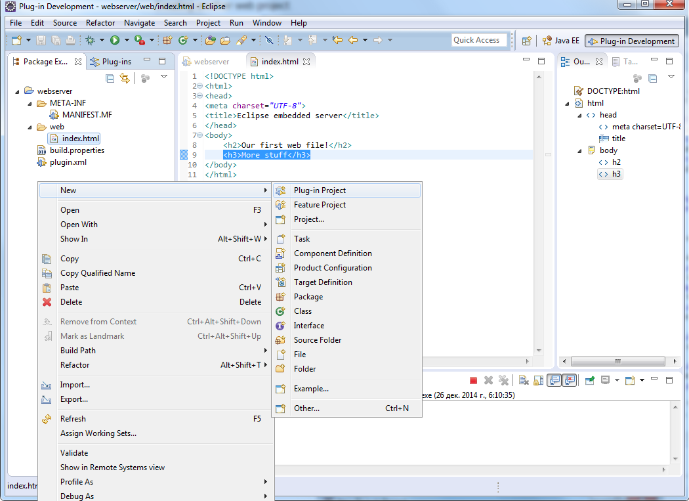The width and height of the screenshot is (689, 501).
Task: Click the green Run button icon
Action: pos(115,41)
